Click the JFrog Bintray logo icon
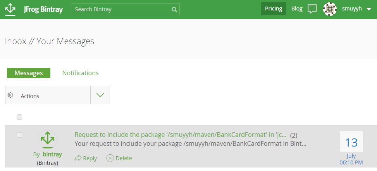The width and height of the screenshot is (377, 171). (x=10, y=9)
